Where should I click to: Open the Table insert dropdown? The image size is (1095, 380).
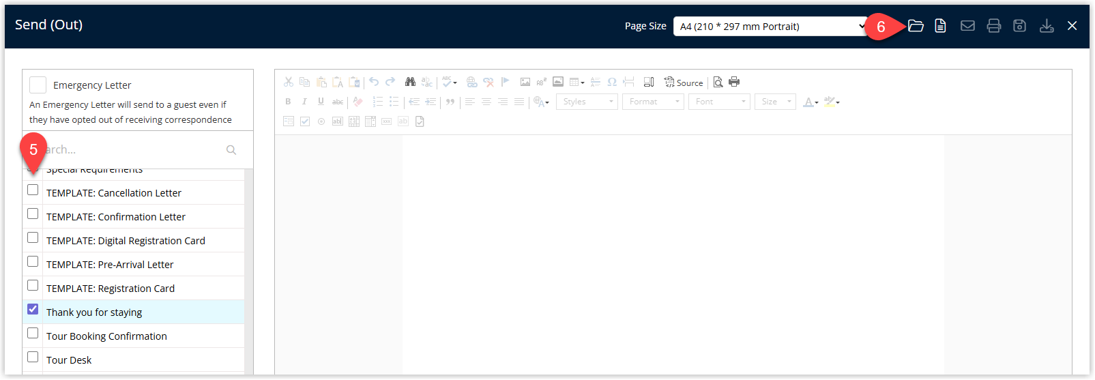tap(577, 82)
